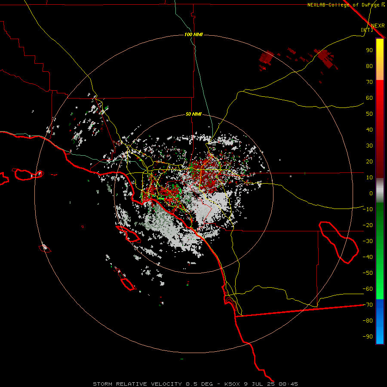Click the -40 value on velocity scale

(x=368, y=257)
